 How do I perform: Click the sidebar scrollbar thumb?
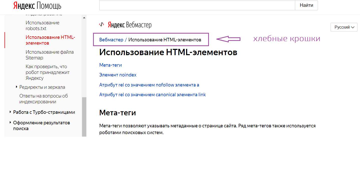[84, 117]
